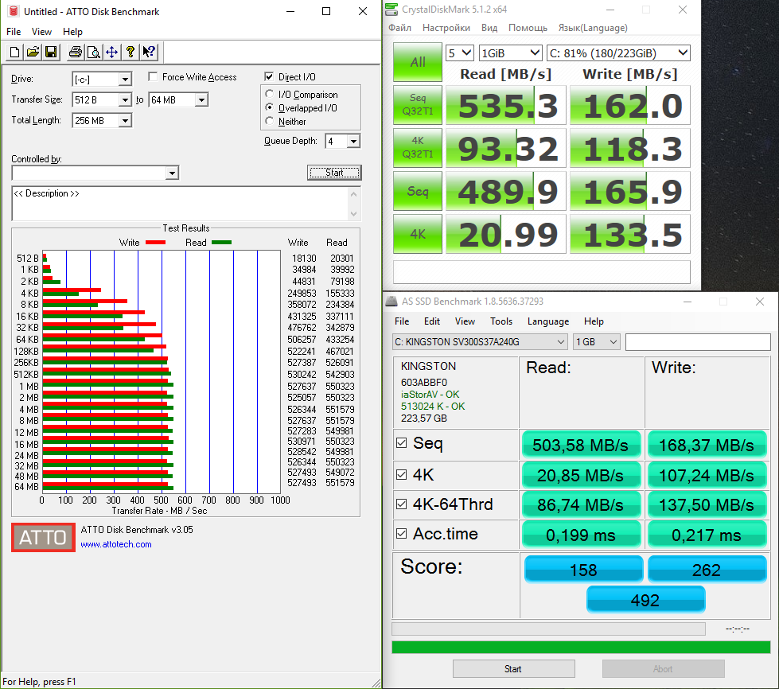Click the comment field in CrystalDiskMark

point(542,272)
